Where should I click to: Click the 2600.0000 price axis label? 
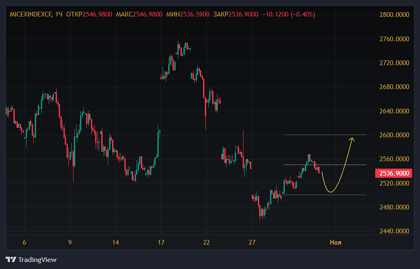point(394,135)
